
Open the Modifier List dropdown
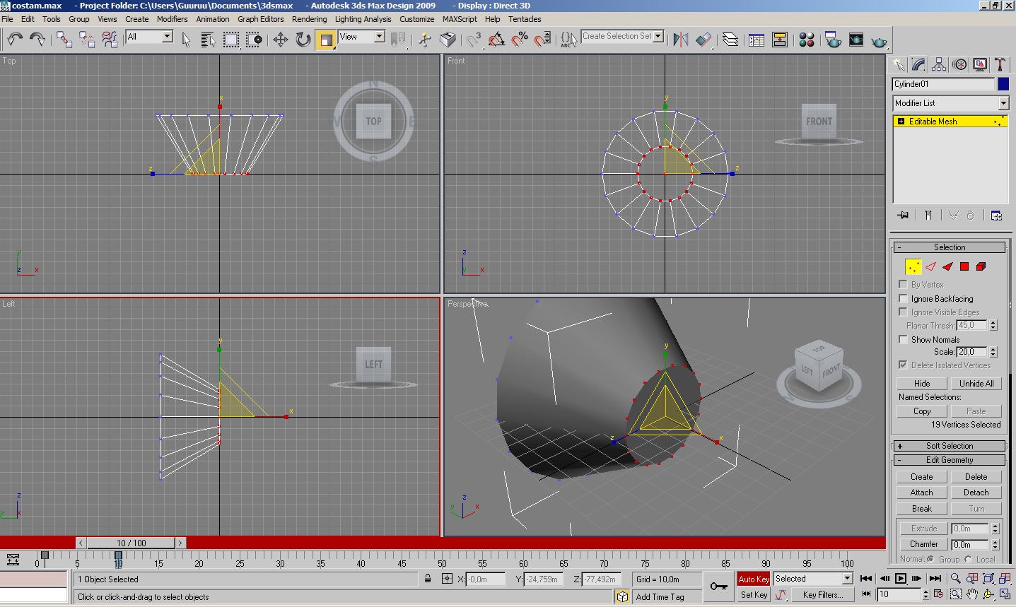click(x=950, y=103)
